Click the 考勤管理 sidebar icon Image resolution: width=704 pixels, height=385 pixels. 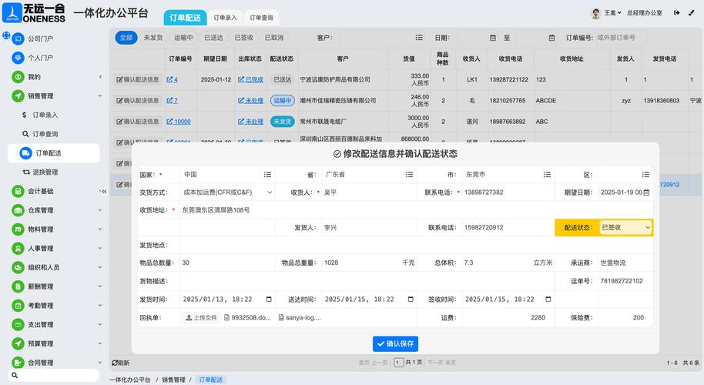[18, 306]
